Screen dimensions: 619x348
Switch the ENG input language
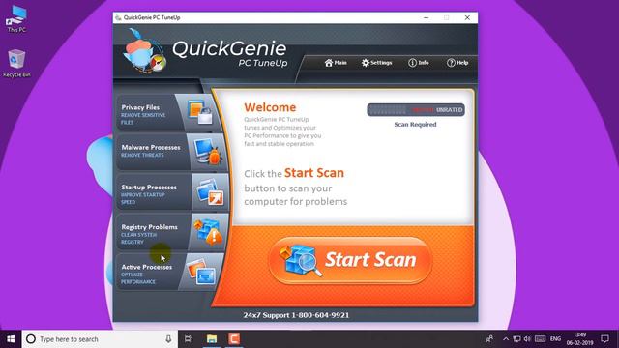(555, 339)
